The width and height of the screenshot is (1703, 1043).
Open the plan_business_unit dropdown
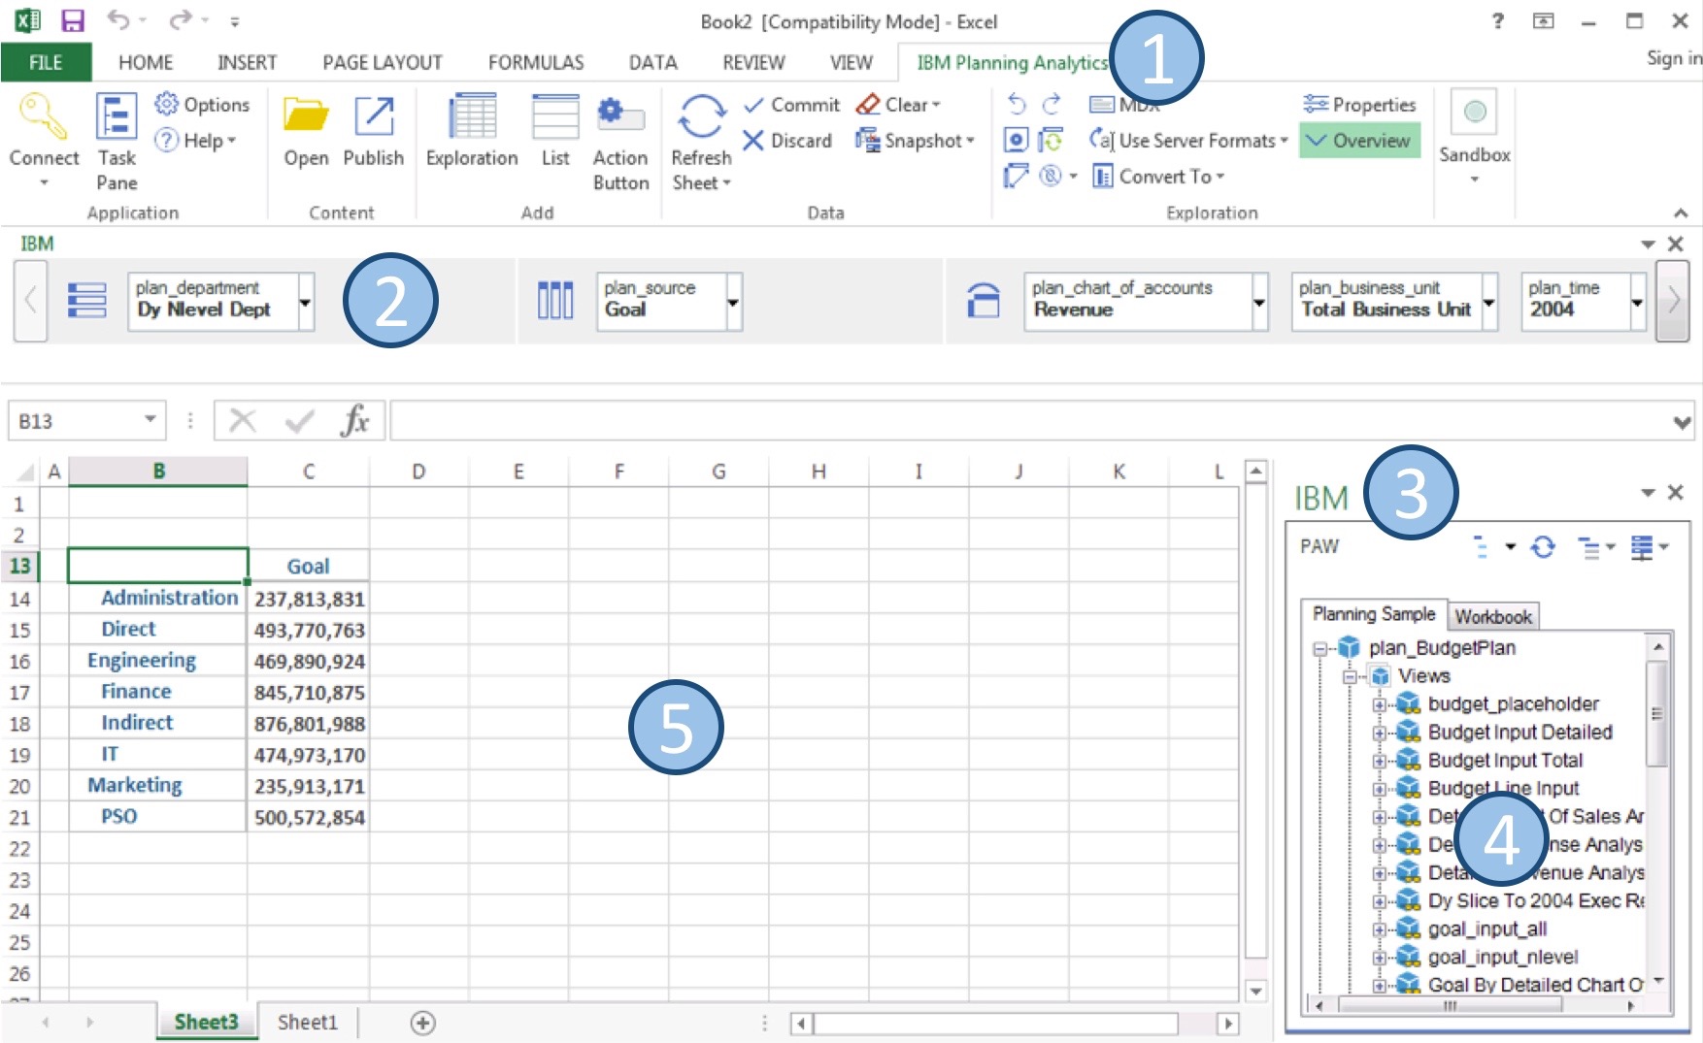(x=1489, y=303)
